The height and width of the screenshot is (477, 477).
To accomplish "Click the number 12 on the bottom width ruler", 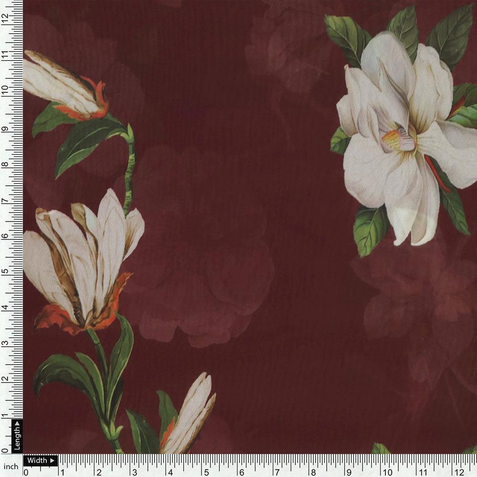I will tap(459, 472).
